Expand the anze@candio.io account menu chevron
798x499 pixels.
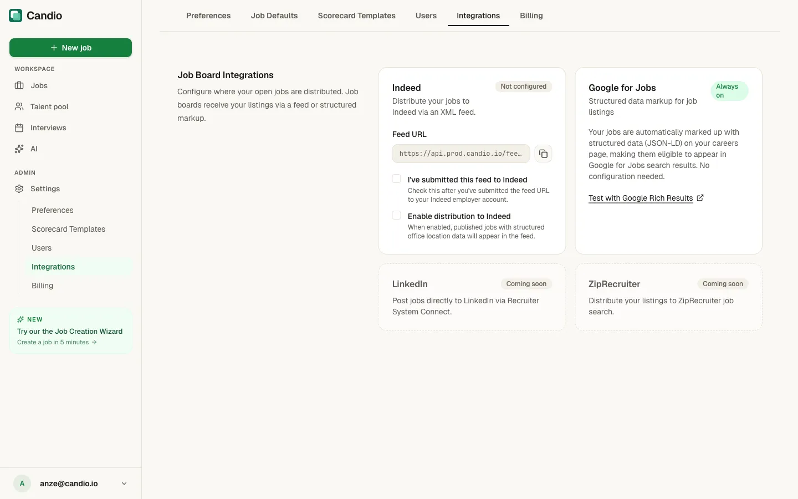(x=124, y=483)
